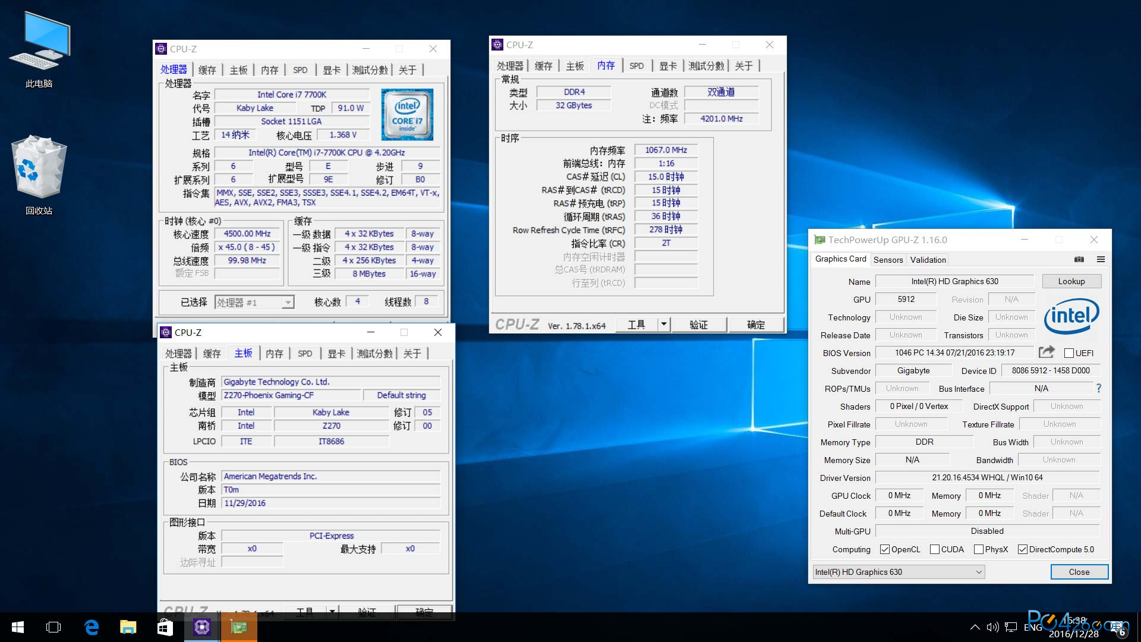1141x642 pixels.
Task: Toggle the UEFI checkbox
Action: coord(1068,353)
